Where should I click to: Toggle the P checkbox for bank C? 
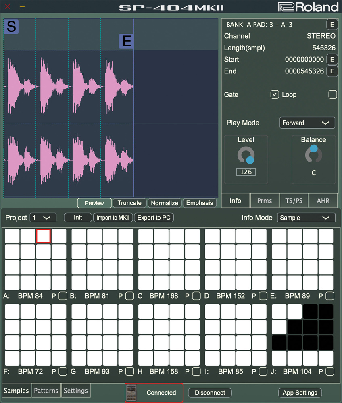pyautogui.click(x=196, y=296)
